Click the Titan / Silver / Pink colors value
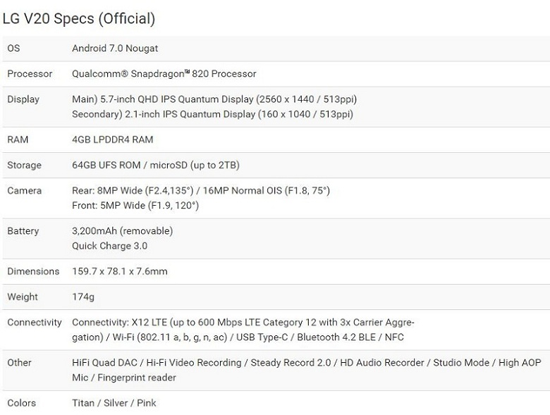 click(x=114, y=403)
